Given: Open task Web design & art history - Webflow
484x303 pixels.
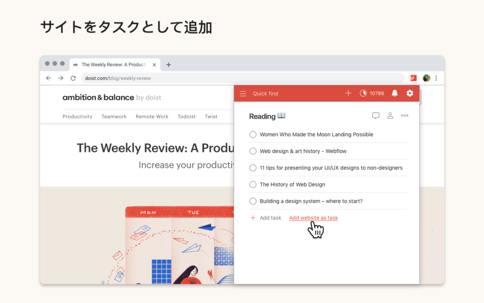Looking at the screenshot, I should click(x=303, y=151).
